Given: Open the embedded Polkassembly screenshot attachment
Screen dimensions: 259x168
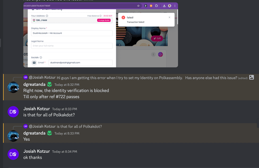Looking at the screenshot, I should 101,35.
